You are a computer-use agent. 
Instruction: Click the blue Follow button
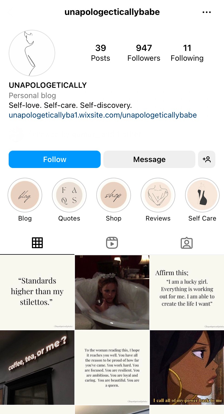[55, 159]
